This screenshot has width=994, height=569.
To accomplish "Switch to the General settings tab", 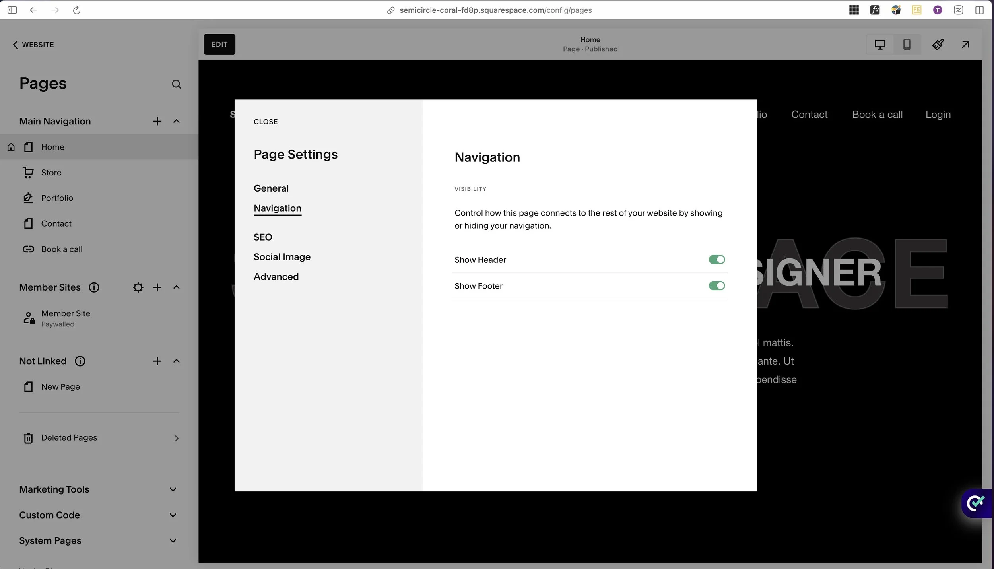I will pyautogui.click(x=271, y=188).
